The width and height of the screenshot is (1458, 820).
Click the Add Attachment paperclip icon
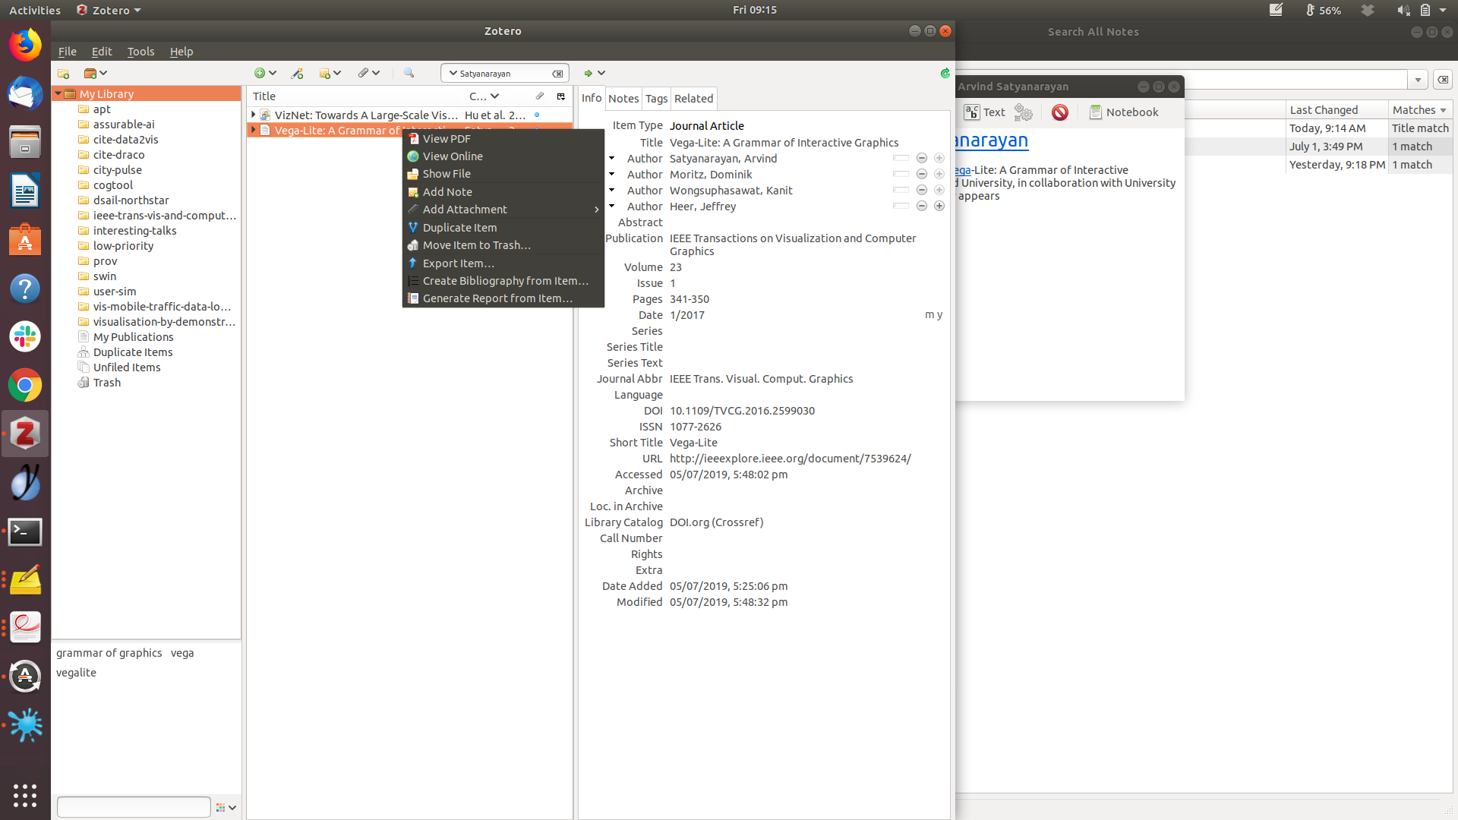click(364, 74)
